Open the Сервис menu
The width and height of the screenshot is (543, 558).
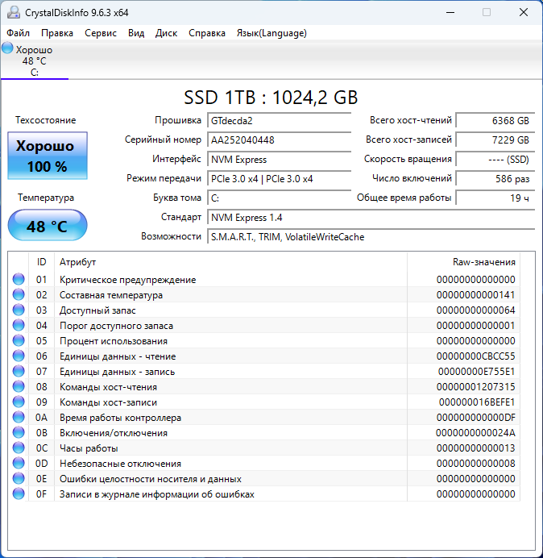[101, 33]
